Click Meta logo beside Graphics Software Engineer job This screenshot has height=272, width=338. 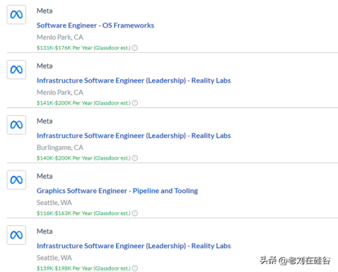coord(16,180)
